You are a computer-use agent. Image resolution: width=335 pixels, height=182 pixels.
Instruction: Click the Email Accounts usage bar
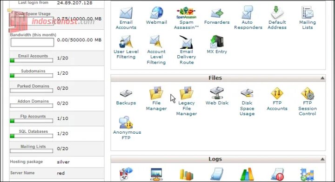pyautogui.click(x=32, y=60)
